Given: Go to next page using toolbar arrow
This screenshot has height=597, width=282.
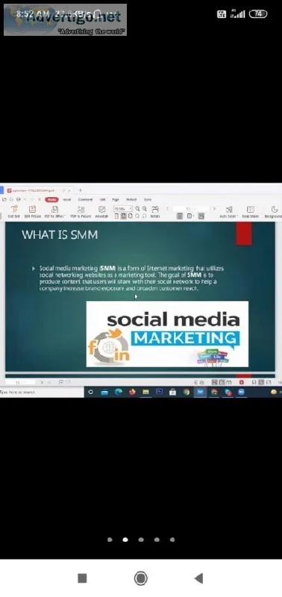Looking at the screenshot, I should [214, 209].
